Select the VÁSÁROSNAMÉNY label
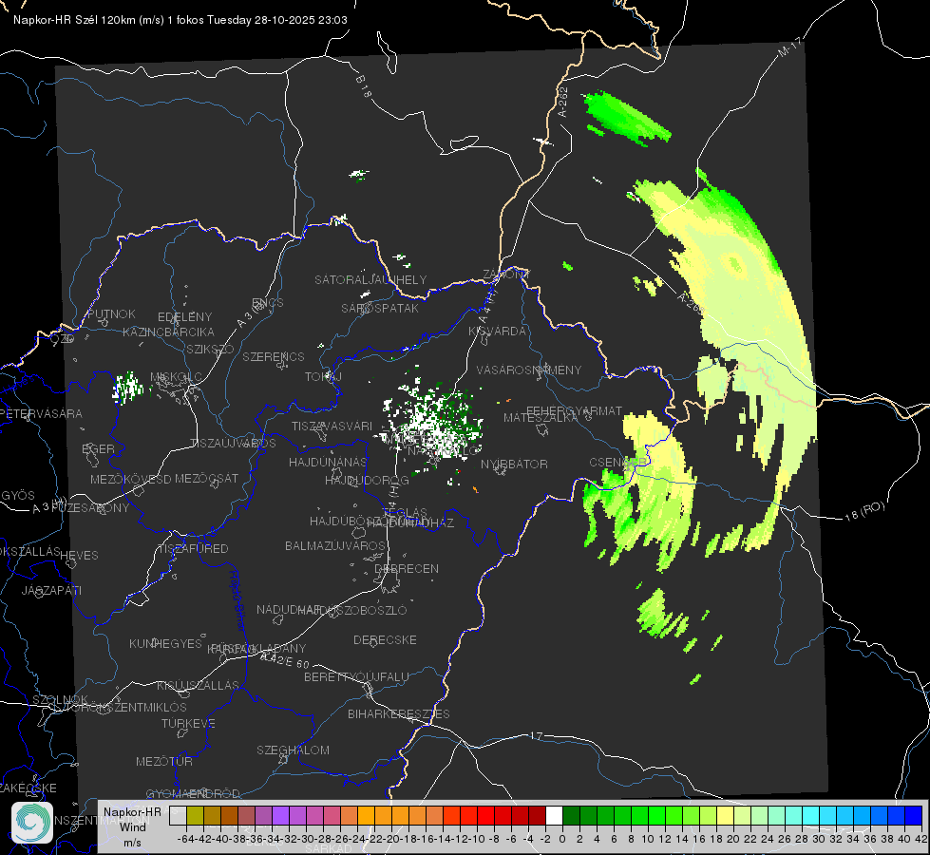 click(529, 370)
